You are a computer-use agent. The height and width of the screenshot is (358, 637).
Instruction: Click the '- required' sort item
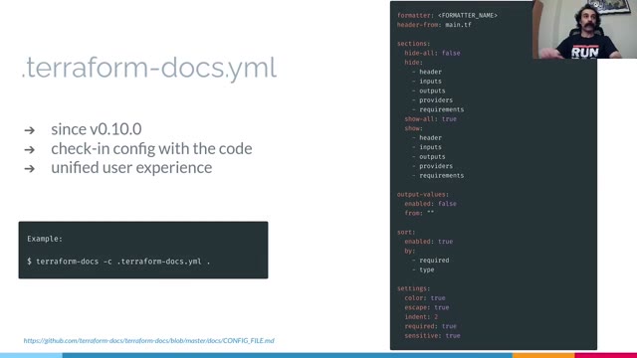click(x=431, y=261)
